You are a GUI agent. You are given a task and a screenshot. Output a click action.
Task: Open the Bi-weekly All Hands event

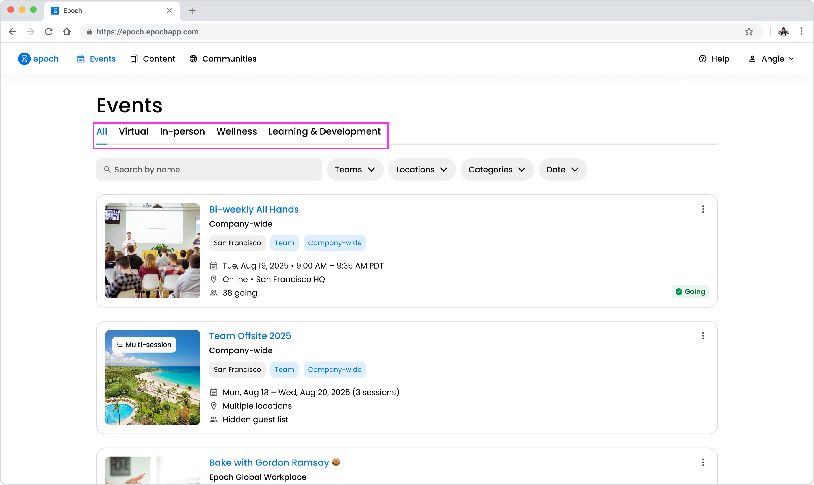coord(254,209)
